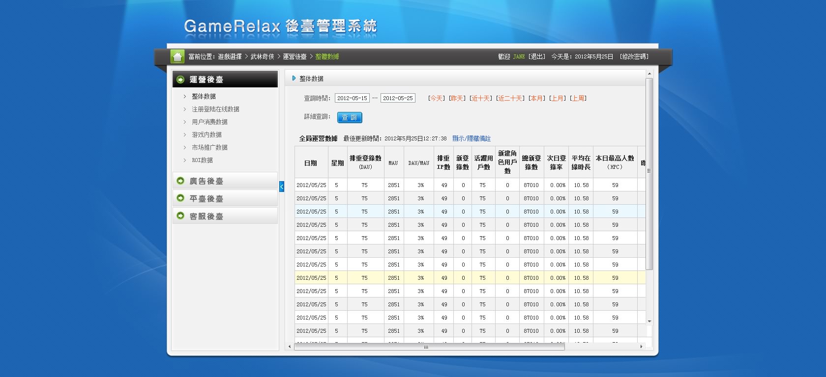Viewport: 826px width, 377px height.
Task: Go to 遊戲選擇 in the breadcrumb
Action: pos(230,57)
